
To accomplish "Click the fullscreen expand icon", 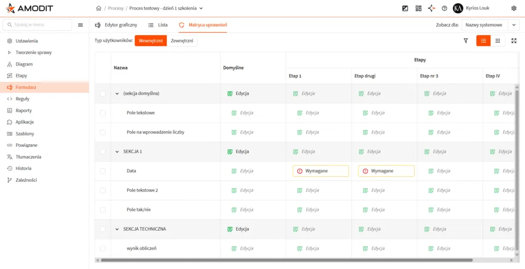I will pos(514,41).
